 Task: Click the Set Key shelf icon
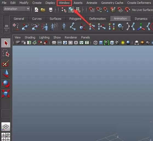point(16,27)
